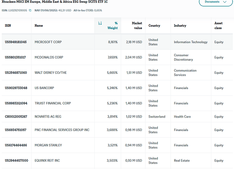Click market value 0,94 M USD
The height and width of the screenshot is (169, 234).
click(133, 145)
